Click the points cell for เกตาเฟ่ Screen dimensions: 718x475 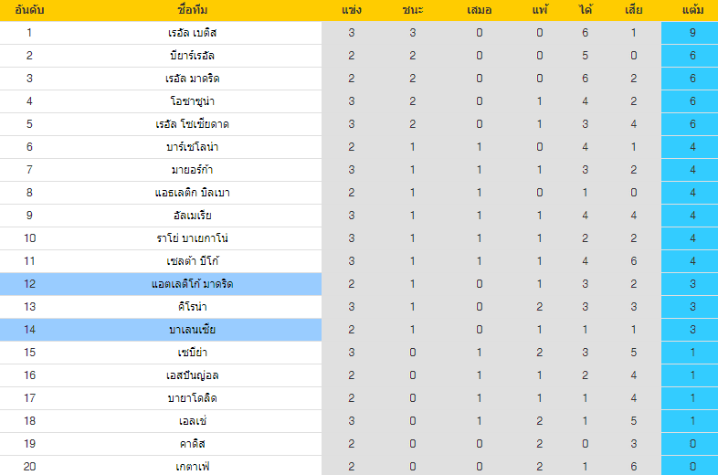tap(692, 467)
